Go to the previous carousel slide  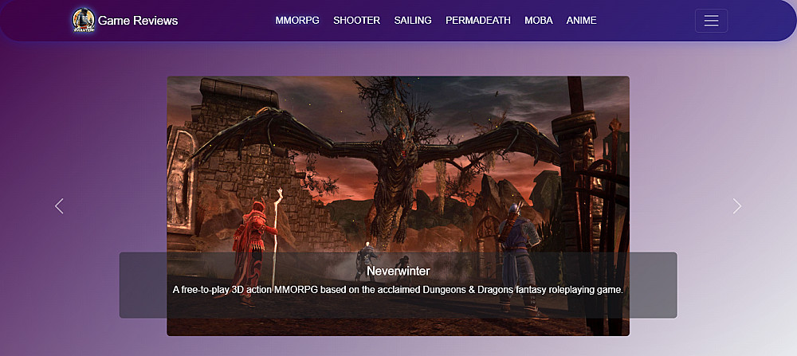point(59,205)
